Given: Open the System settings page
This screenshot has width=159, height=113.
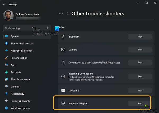Looking at the screenshot, I should (x=15, y=36).
